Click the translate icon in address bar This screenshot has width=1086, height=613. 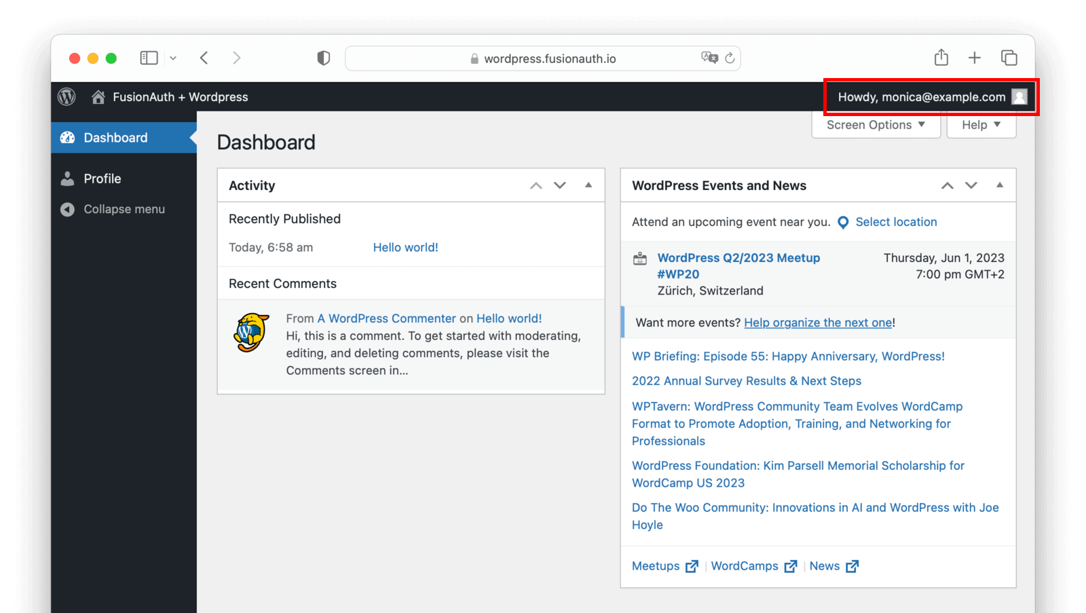[709, 58]
